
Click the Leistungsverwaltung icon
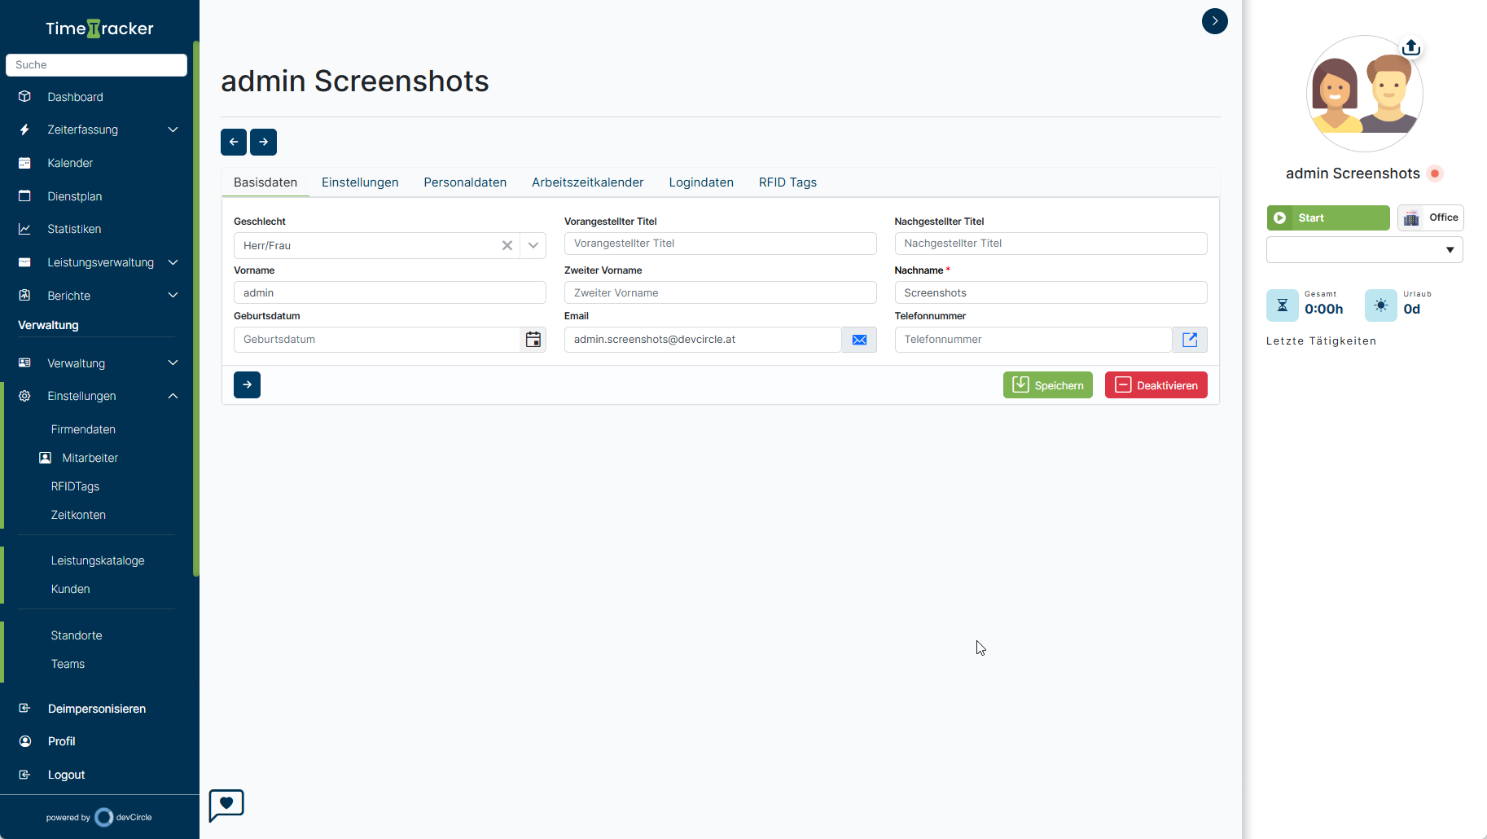pyautogui.click(x=24, y=262)
